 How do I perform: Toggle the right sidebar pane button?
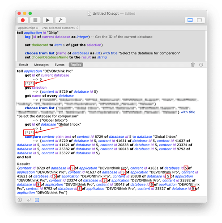(x=200, y=20)
